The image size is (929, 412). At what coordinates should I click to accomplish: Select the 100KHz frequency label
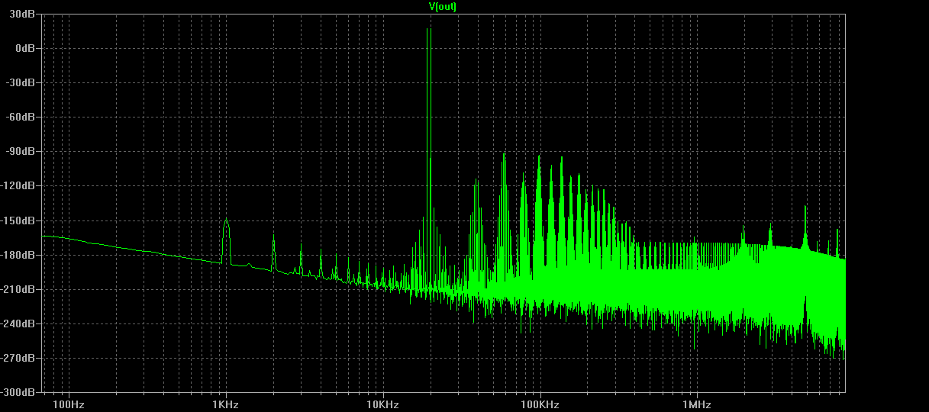point(540,404)
